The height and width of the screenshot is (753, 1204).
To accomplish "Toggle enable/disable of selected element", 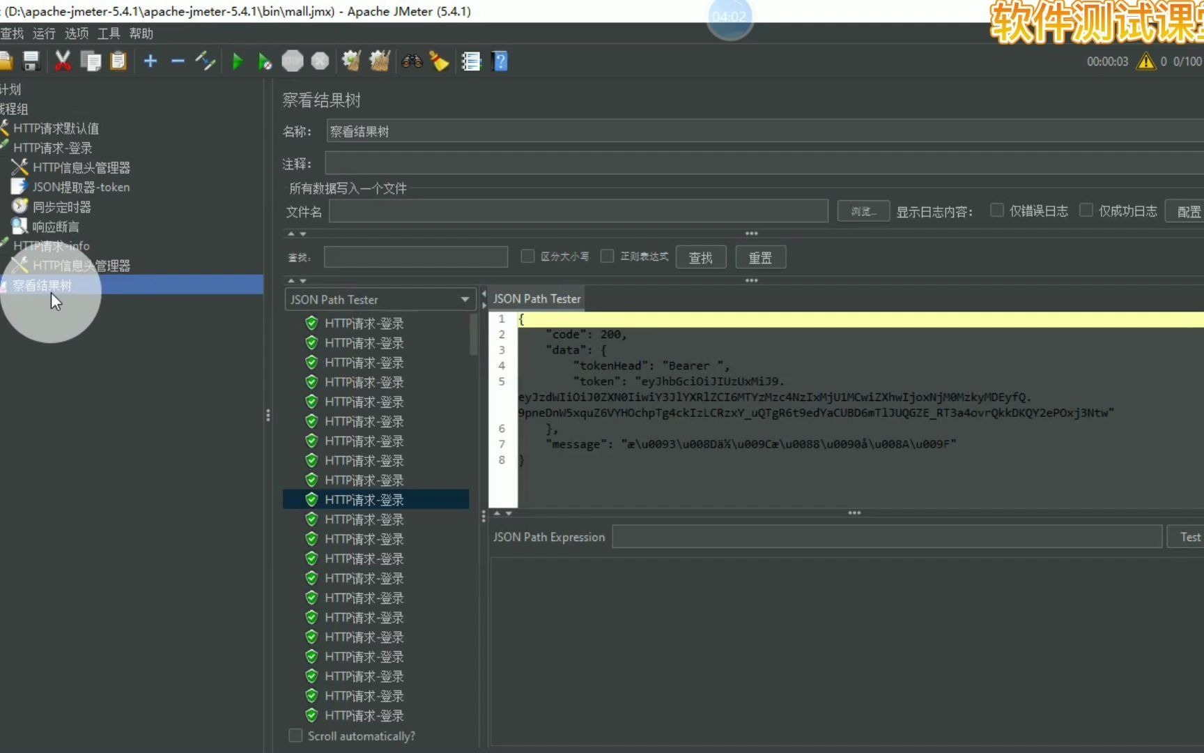I will 206,61.
